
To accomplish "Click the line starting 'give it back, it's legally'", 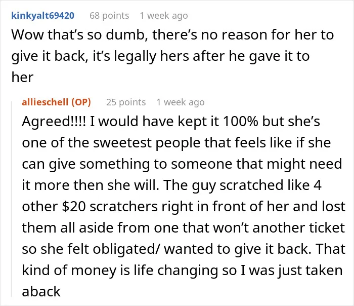I will [x=160, y=56].
